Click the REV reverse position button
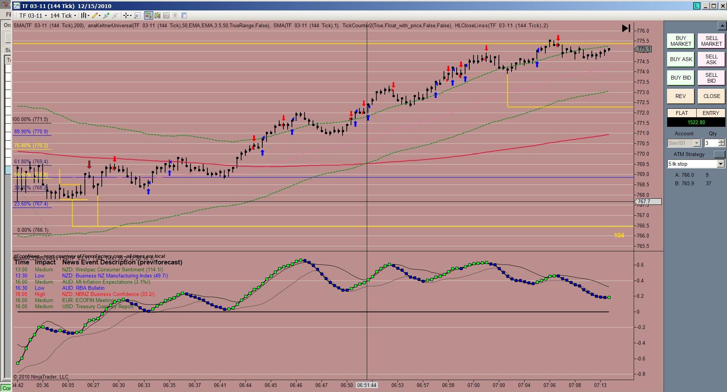The height and width of the screenshot is (392, 727). [681, 96]
